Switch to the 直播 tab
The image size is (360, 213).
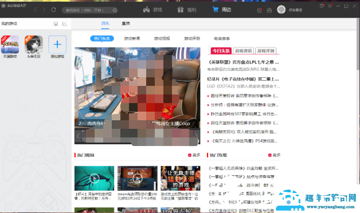126,23
